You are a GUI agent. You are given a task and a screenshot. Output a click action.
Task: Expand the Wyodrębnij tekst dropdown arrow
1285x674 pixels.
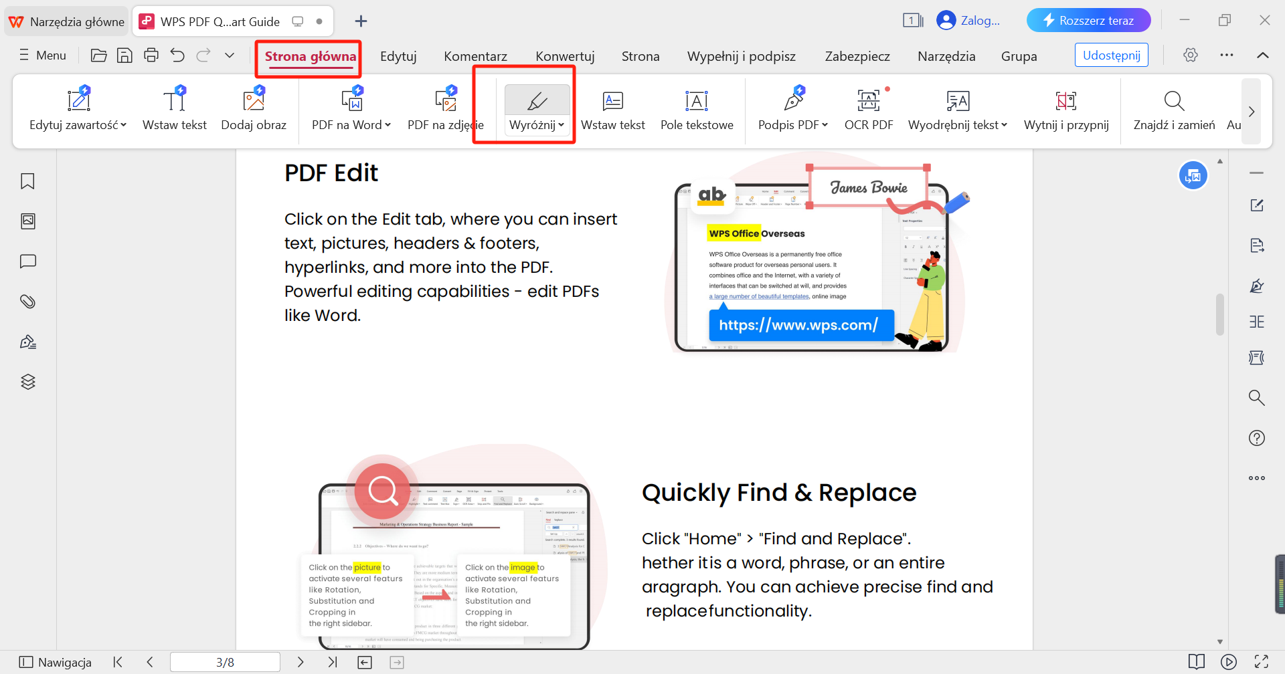tap(1005, 125)
